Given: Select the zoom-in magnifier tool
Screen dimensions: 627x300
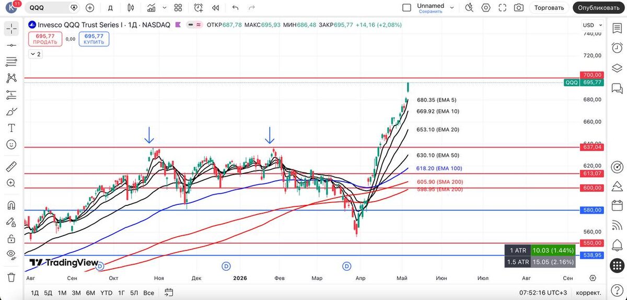Looking at the screenshot, I should click(x=11, y=183).
